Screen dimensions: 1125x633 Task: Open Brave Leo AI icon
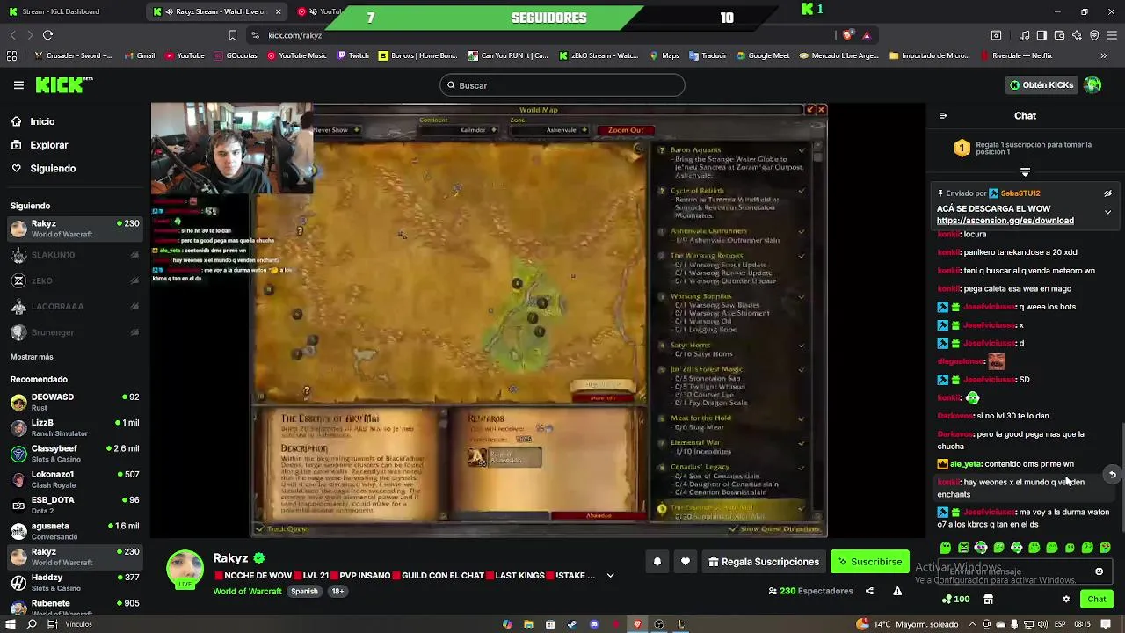1077,35
